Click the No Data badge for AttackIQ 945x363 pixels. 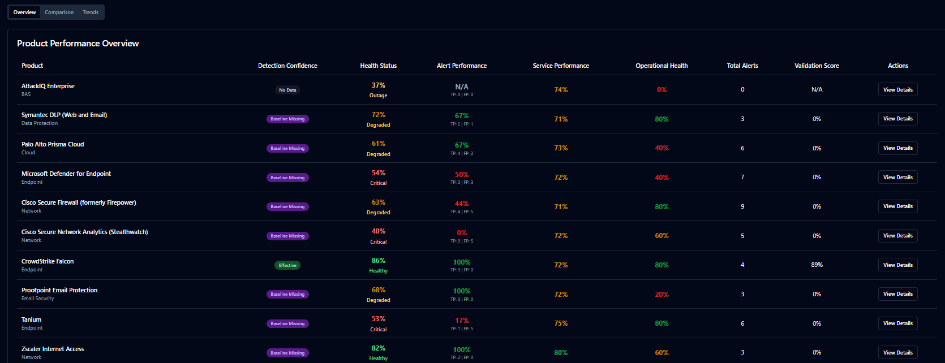coord(287,90)
